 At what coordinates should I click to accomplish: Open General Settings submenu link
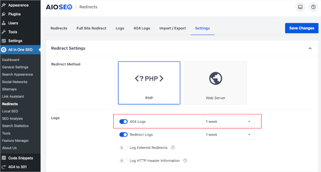pyautogui.click(x=15, y=67)
